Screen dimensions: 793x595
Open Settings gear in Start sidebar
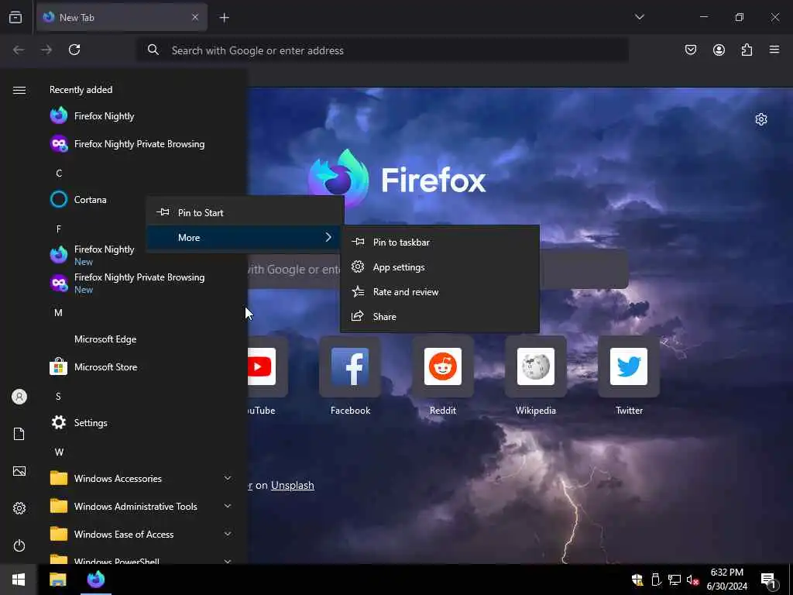pos(19,508)
